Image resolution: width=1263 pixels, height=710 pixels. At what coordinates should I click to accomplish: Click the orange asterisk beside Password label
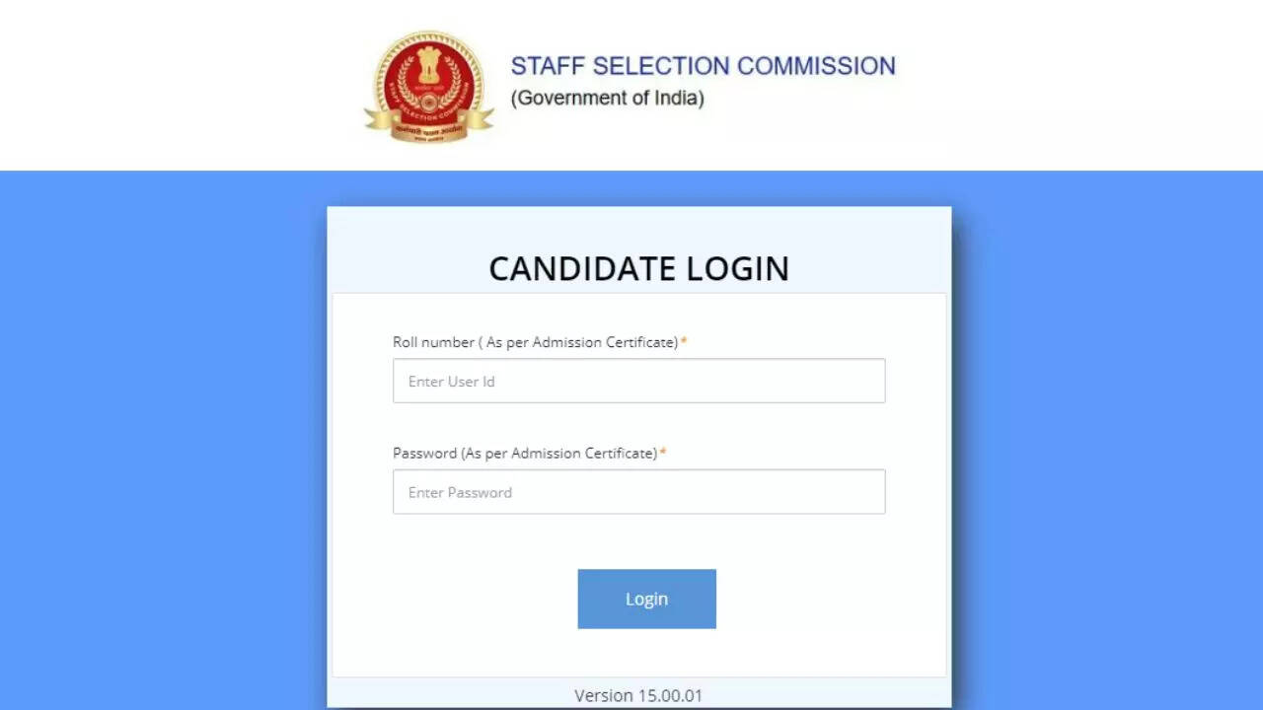click(x=663, y=453)
